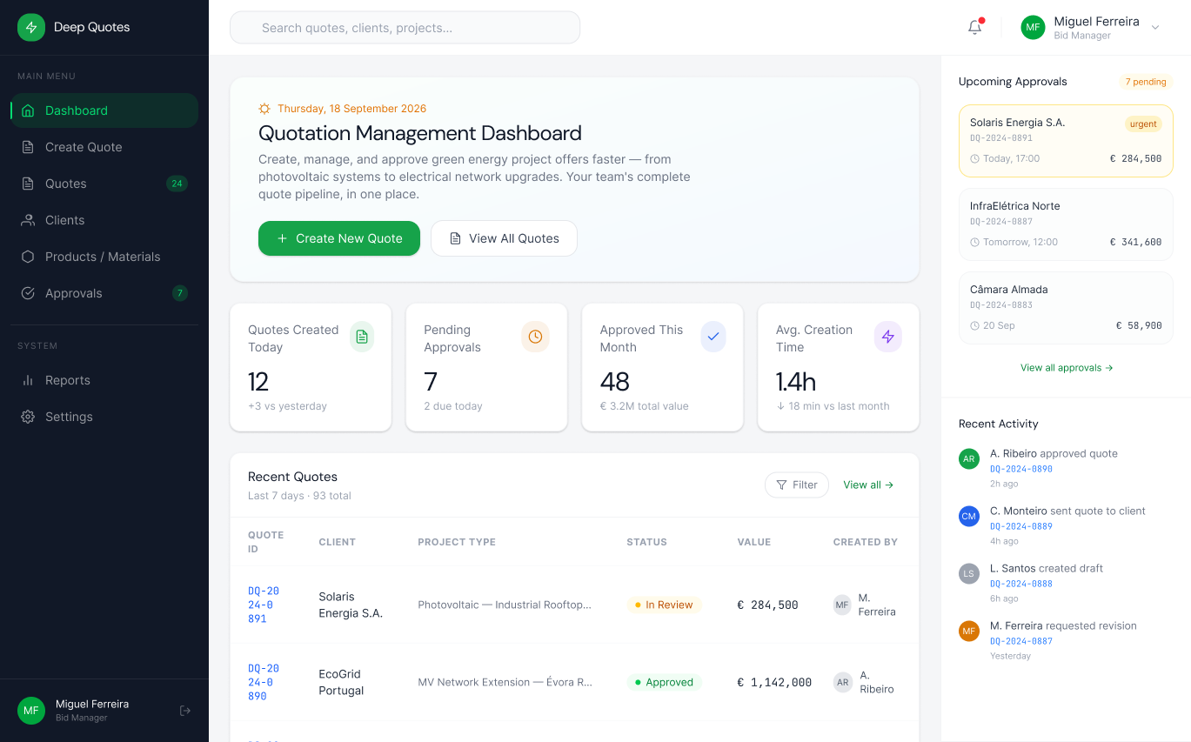
Task: Open Settings in the sidebar
Action: coord(104,417)
